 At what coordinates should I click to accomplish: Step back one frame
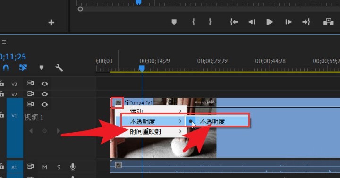(x=252, y=22)
